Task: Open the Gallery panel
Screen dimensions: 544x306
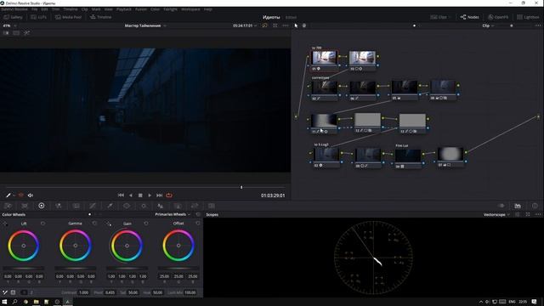Action: pyautogui.click(x=13, y=17)
